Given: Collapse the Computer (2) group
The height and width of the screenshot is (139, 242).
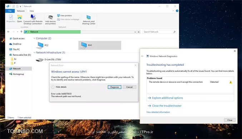Looking at the screenshot, I should click(x=34, y=38).
